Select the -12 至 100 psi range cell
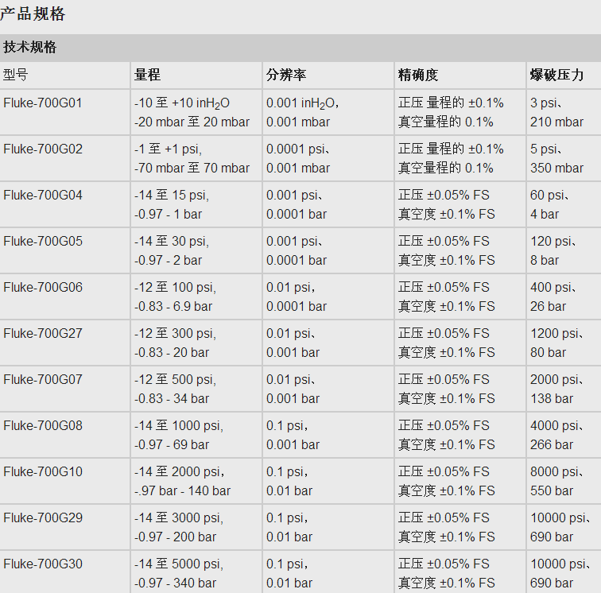601x593 pixels. [175, 296]
